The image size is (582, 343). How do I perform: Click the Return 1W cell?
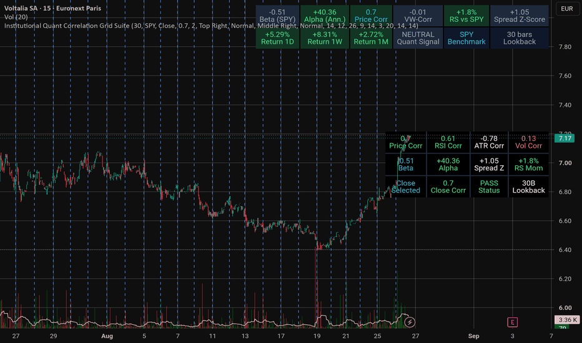pos(325,38)
